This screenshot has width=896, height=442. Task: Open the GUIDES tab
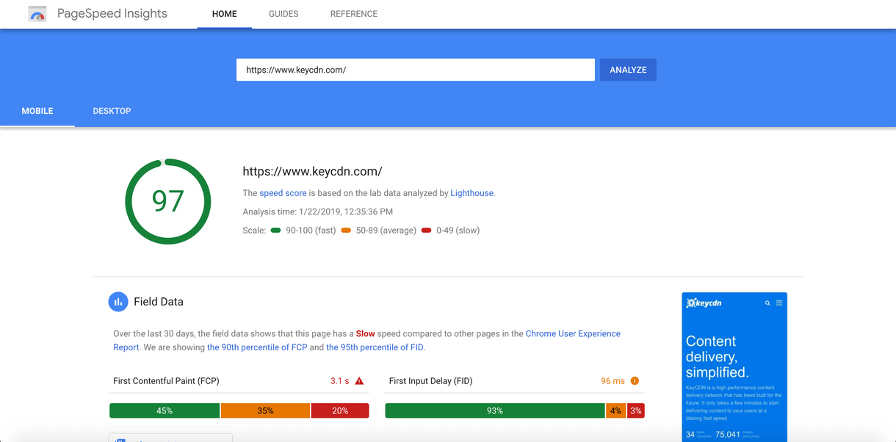283,14
